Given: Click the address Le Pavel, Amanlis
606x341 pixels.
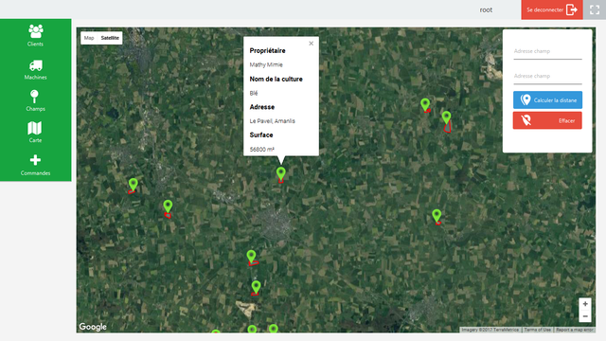Looking at the screenshot, I should tap(272, 121).
